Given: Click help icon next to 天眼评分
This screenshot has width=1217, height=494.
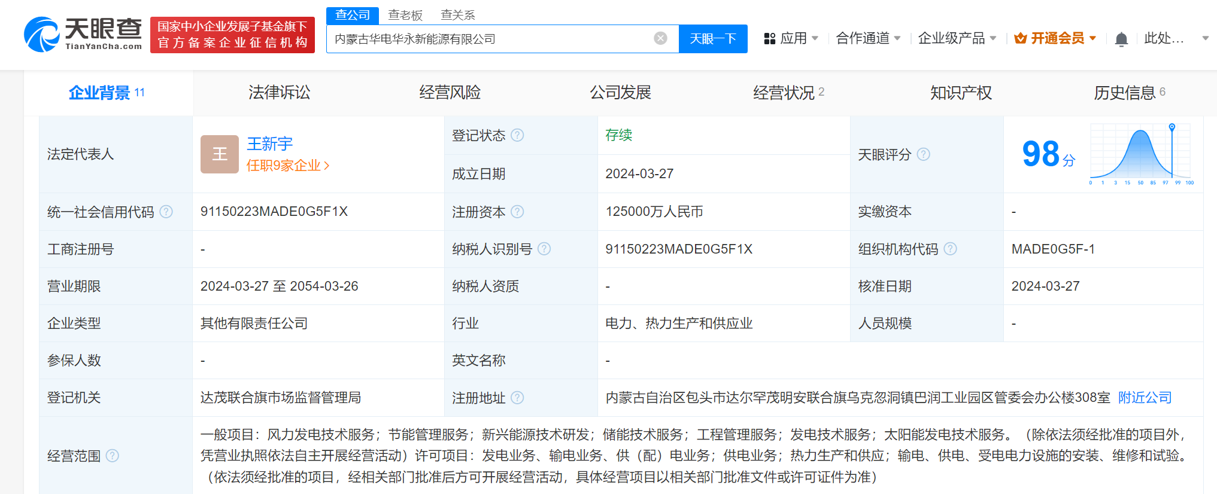Looking at the screenshot, I should (924, 154).
